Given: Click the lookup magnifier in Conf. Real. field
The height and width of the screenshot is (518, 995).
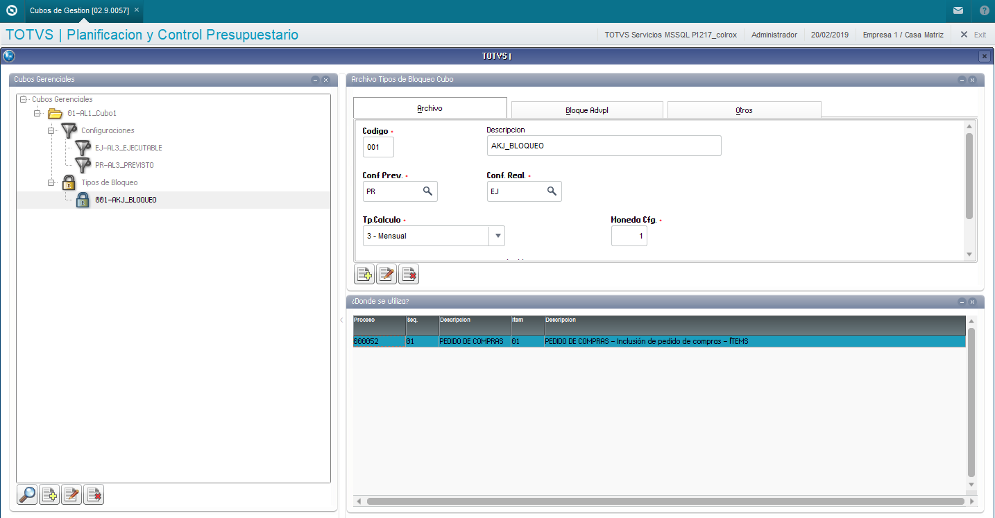Looking at the screenshot, I should [552, 191].
